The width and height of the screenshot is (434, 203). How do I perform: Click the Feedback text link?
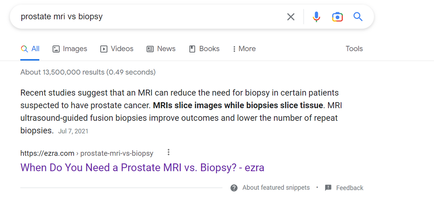coord(349,188)
